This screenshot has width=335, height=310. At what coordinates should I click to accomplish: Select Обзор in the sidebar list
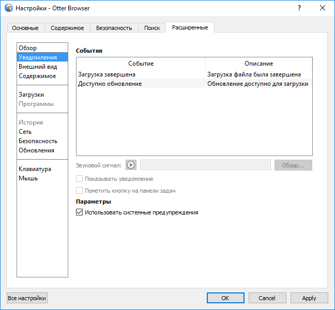pyautogui.click(x=42, y=48)
